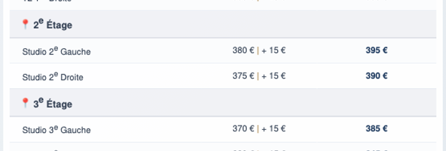Select the 3e Étage section header
This screenshot has width=446, height=151.
pyautogui.click(x=223, y=103)
